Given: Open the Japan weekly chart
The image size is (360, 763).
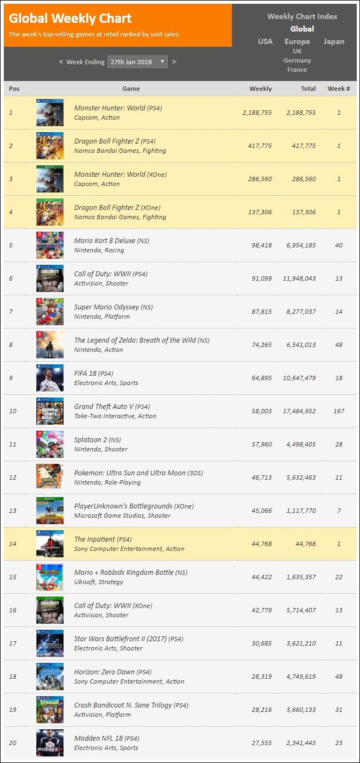Looking at the screenshot, I should pyautogui.click(x=333, y=41).
